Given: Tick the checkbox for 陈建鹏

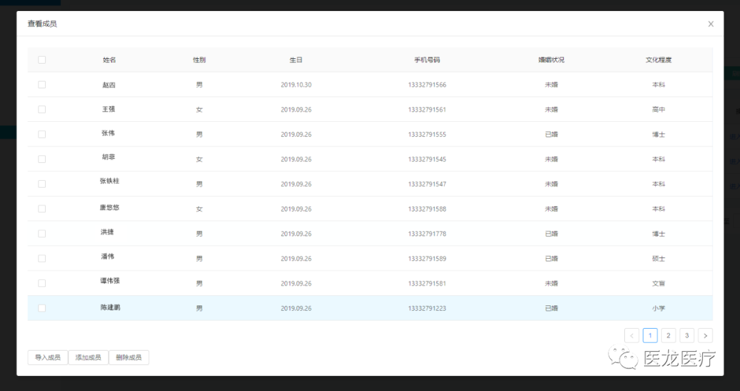Looking at the screenshot, I should click(42, 308).
